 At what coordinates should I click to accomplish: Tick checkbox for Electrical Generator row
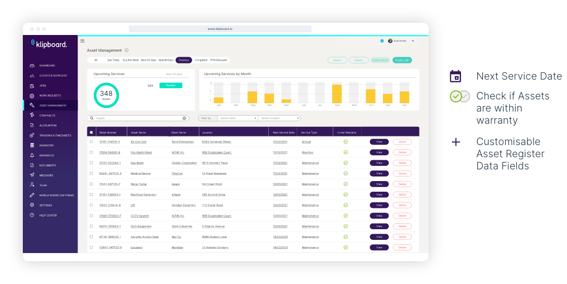(91, 195)
